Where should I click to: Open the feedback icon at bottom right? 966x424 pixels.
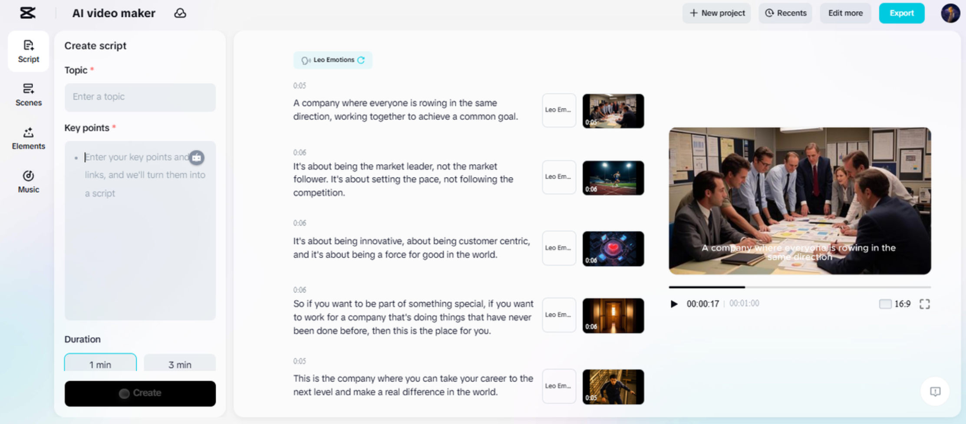(x=935, y=391)
